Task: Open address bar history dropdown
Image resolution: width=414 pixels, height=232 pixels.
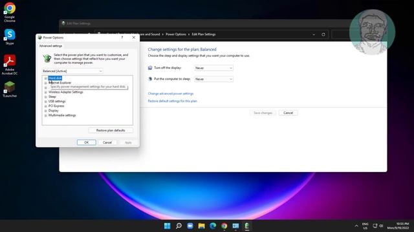Action: (314, 34)
